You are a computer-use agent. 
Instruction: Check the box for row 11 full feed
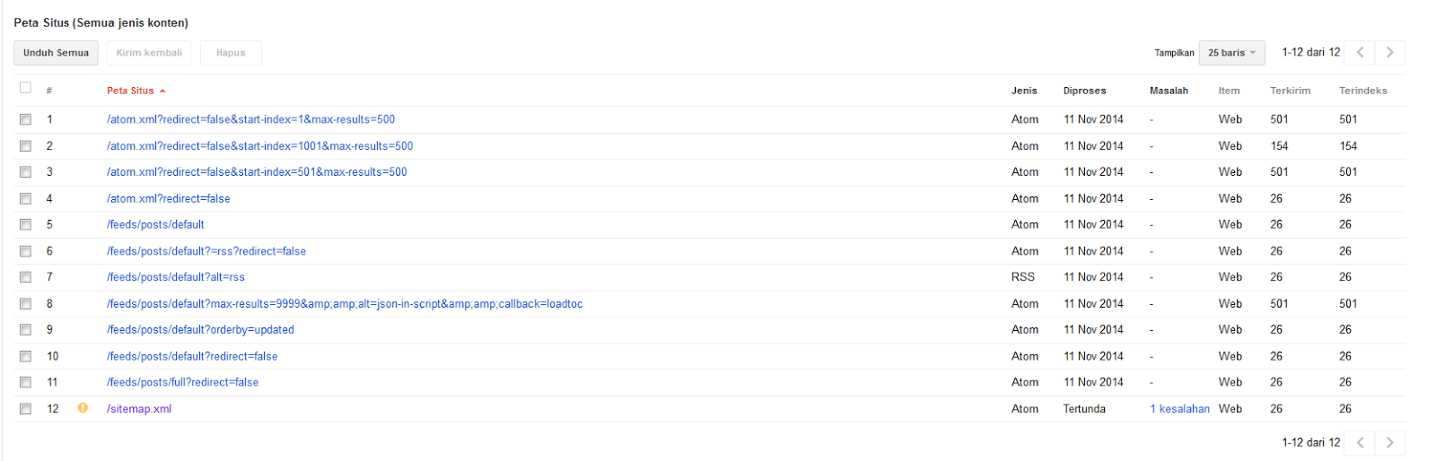(25, 383)
